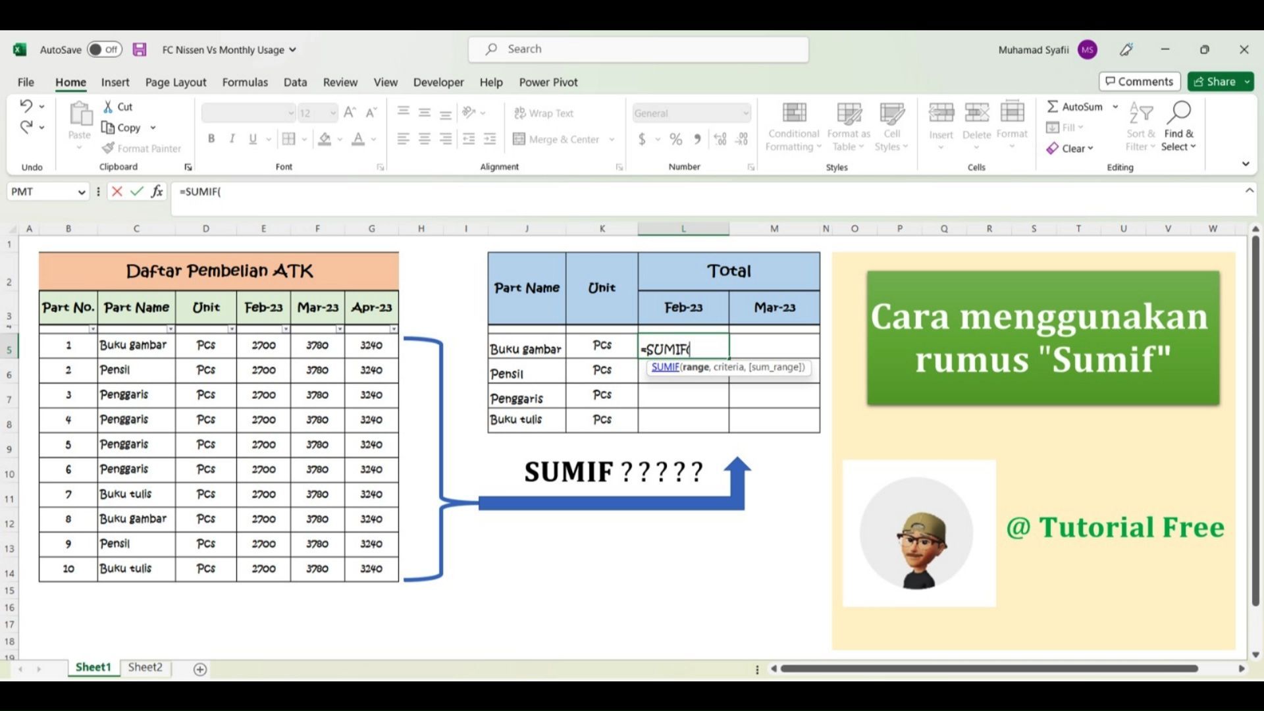The height and width of the screenshot is (711, 1264).
Task: Align text left
Action: pyautogui.click(x=404, y=139)
